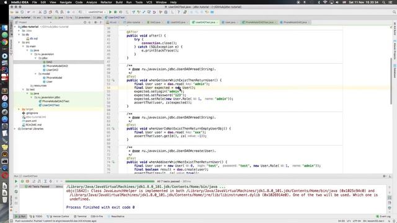Click the gutter run icon for whenUserIsNotExistThenReturnEmptyUserObj
Image resolution: width=397 pixels, height=223 pixels.
tap(113, 128)
